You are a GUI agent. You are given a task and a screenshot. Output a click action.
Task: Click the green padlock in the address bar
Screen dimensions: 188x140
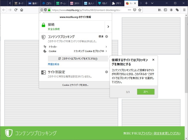[49, 10]
